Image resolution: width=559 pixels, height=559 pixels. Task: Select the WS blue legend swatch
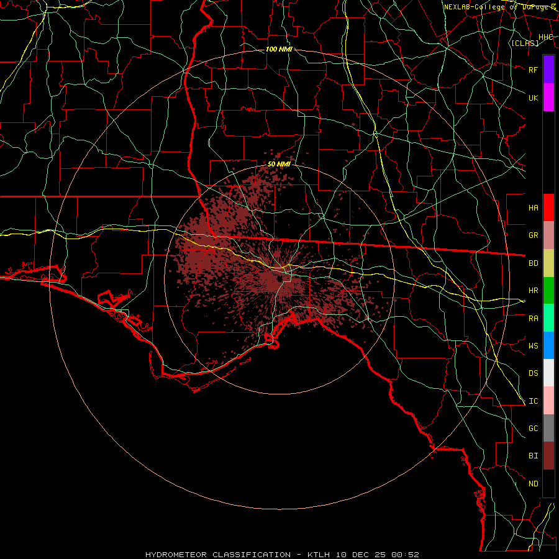click(548, 345)
